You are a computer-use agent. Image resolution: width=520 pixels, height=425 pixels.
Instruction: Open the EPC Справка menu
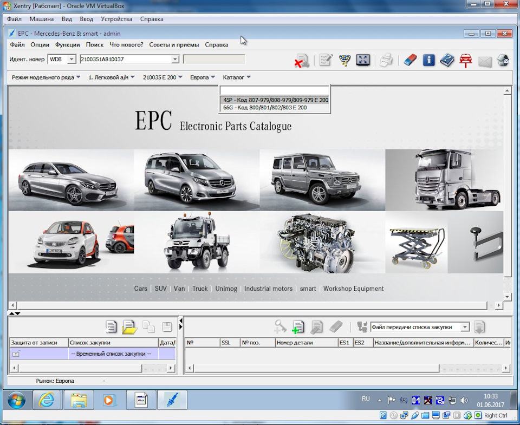(216, 44)
